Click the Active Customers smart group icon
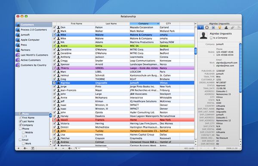The image size is (258, 166). 18,60
